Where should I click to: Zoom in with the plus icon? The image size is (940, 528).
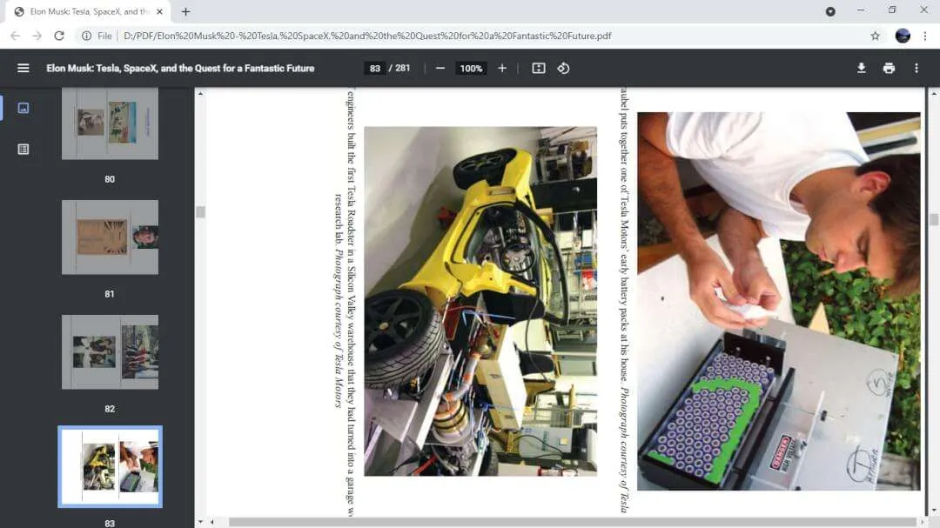[x=502, y=69]
